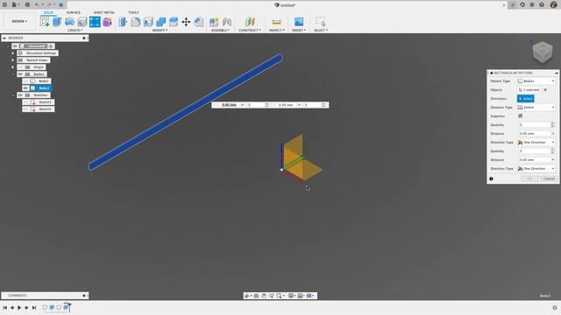561x315 pixels.
Task: Toggle visibility eye of Sketches folder
Action: coord(20,95)
